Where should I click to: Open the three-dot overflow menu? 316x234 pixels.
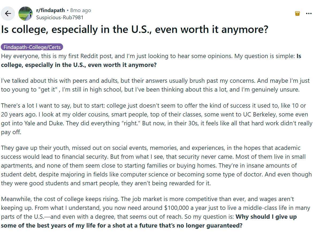pyautogui.click(x=309, y=13)
